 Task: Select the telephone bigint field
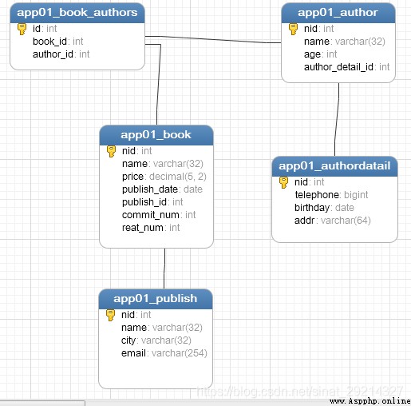(331, 195)
